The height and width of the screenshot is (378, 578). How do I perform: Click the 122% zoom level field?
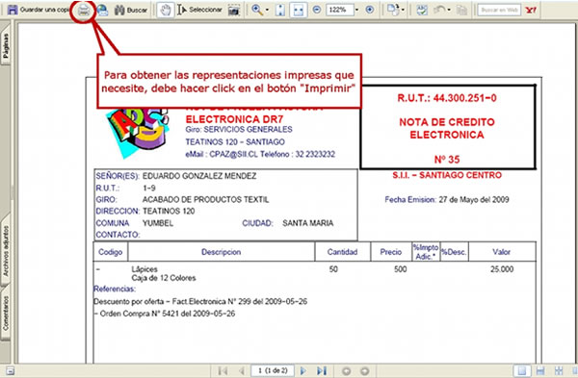(339, 10)
